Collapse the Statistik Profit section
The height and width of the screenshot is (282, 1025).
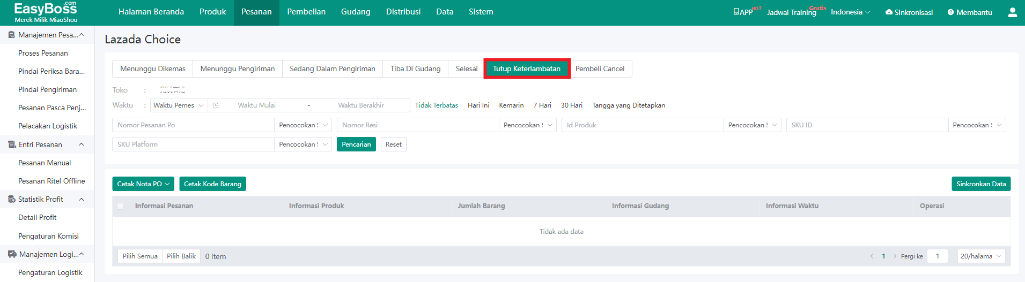click(82, 199)
